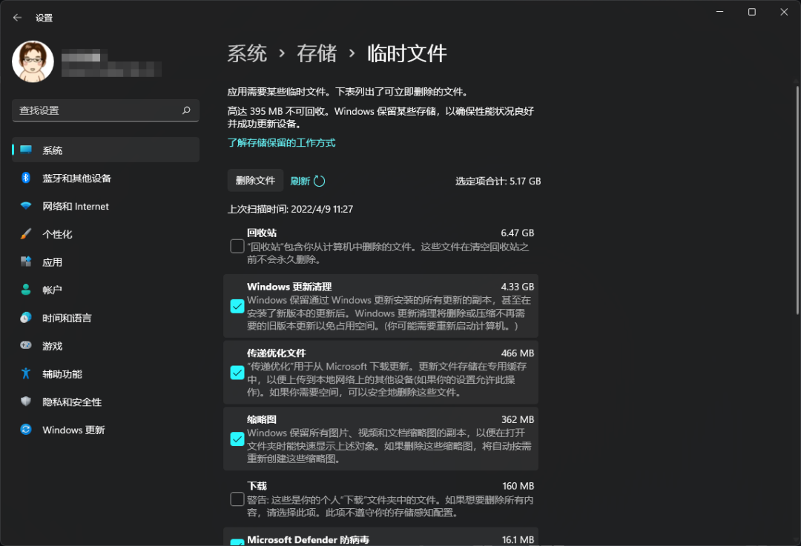The image size is (801, 546).
Task: Click the shield icon for 隐私和安全性
Action: point(26,401)
